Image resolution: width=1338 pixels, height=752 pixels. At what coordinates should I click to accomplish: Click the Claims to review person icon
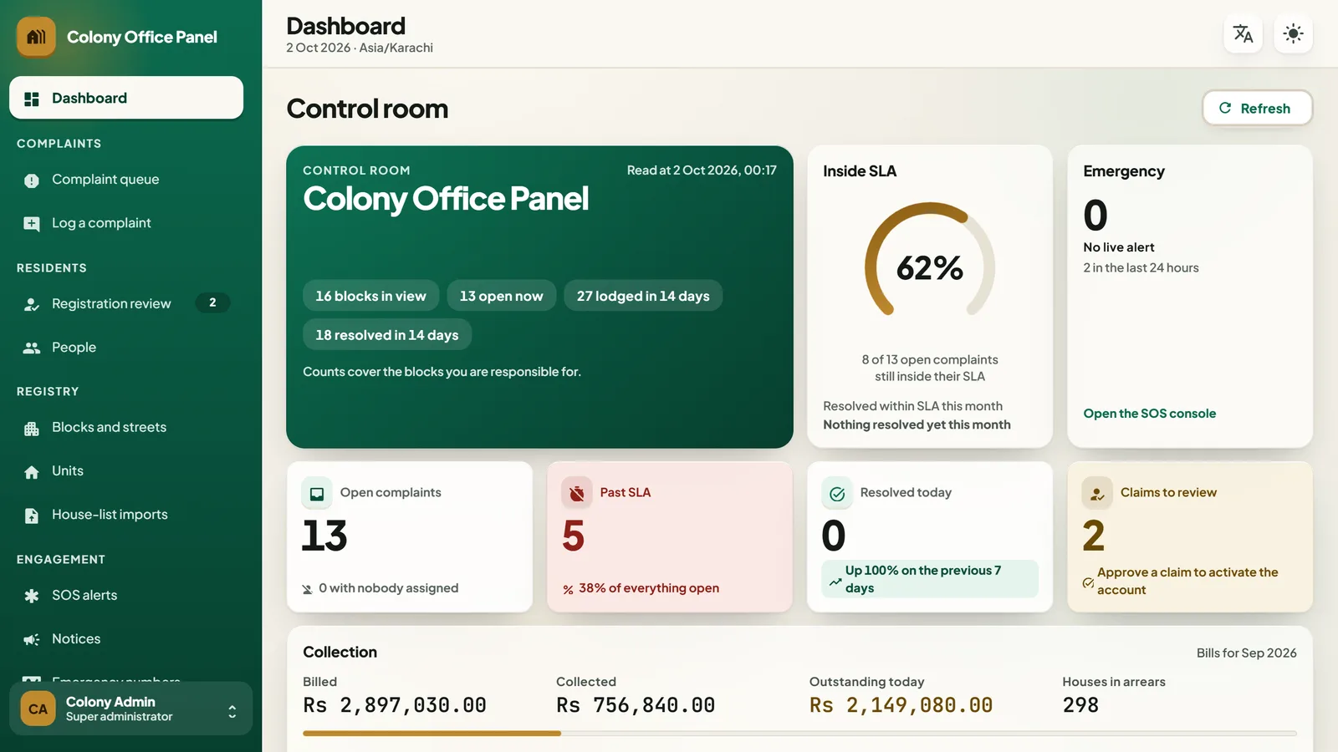coord(1097,494)
